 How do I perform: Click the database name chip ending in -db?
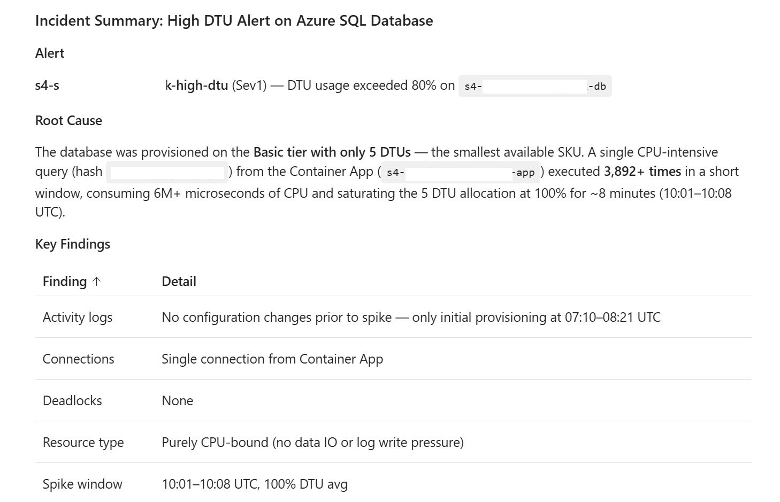point(534,86)
